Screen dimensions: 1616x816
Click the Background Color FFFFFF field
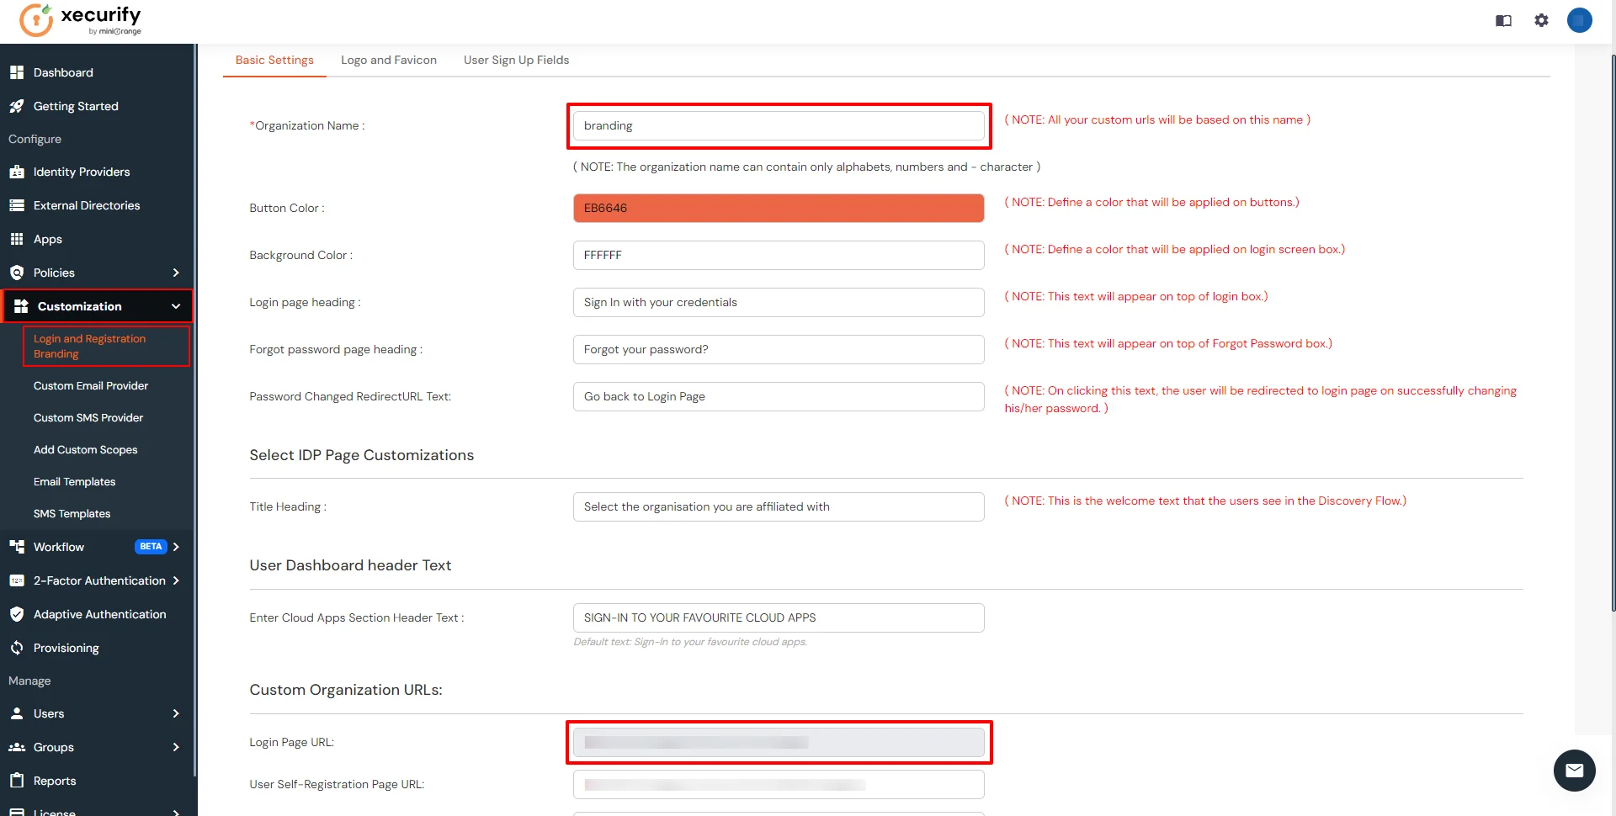tap(779, 255)
